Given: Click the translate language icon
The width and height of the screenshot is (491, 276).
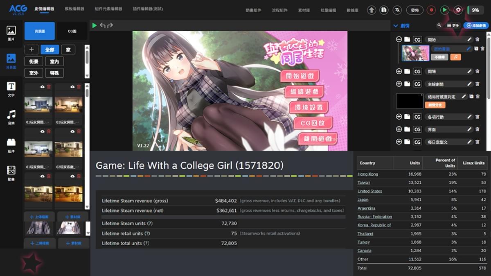Looking at the screenshot, I should click(396, 10).
